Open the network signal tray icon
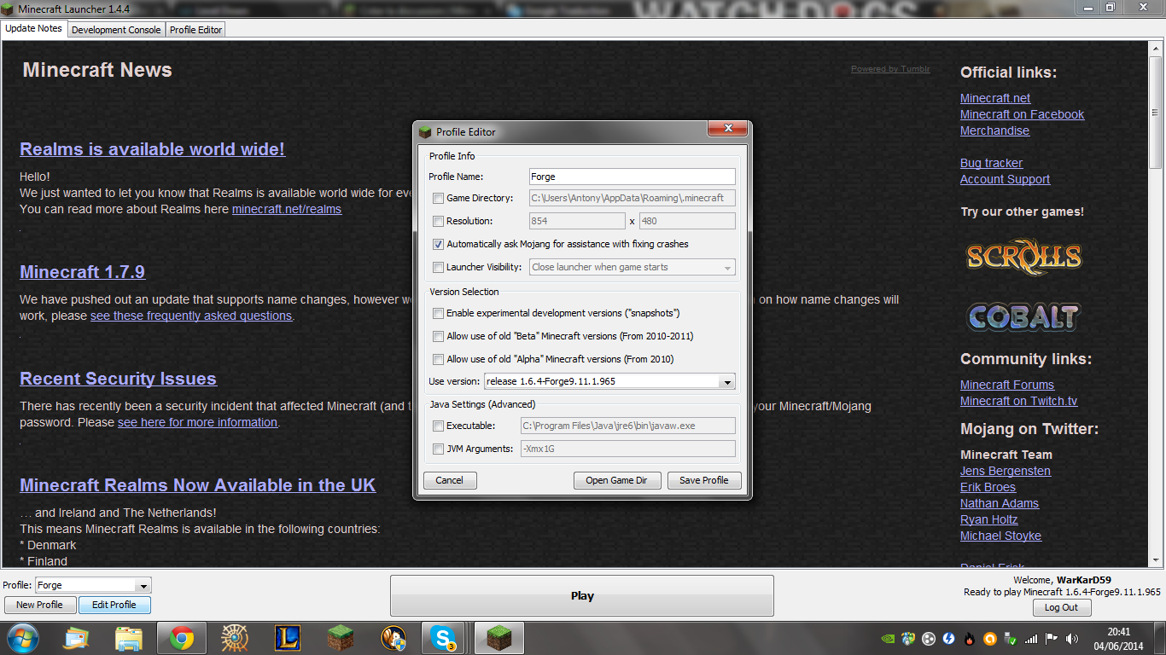1166x655 pixels. (1031, 638)
